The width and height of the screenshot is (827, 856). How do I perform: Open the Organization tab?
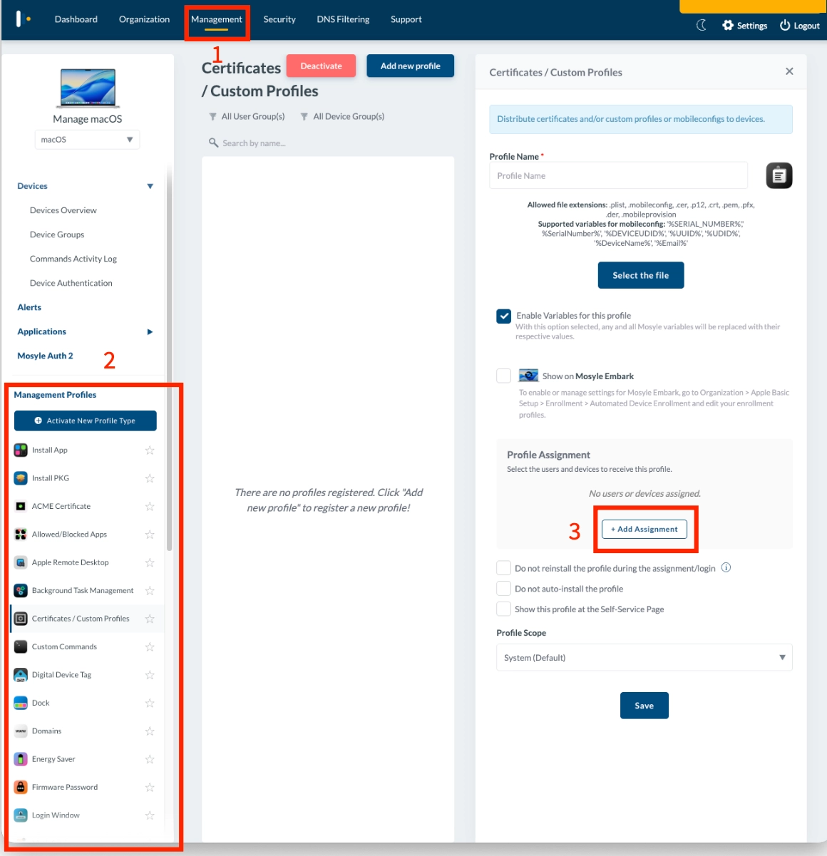click(144, 19)
